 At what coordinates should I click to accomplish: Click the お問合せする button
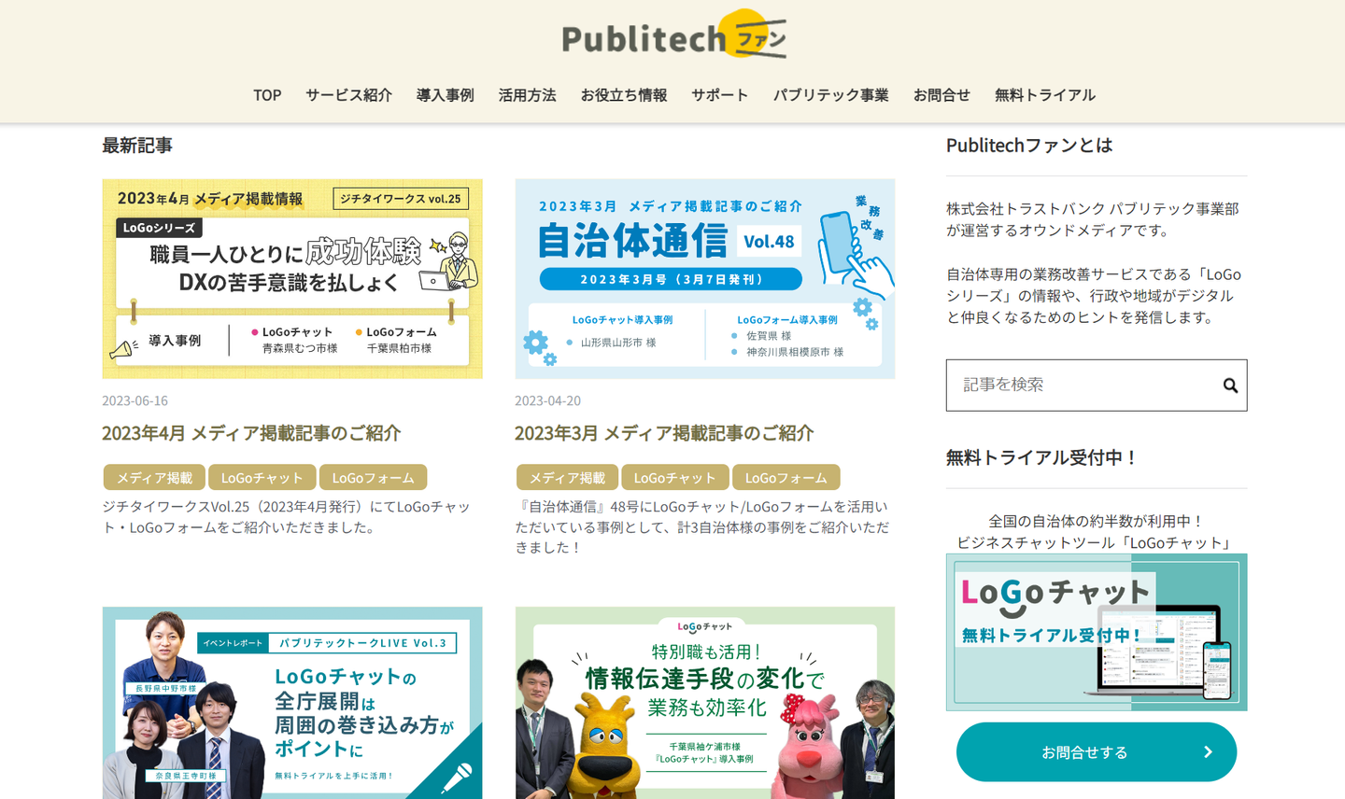pos(1097,752)
